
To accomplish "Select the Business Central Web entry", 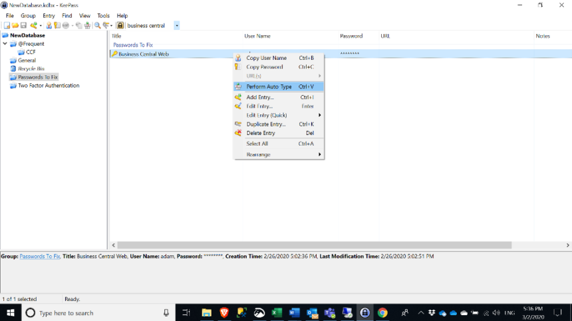I will tap(144, 54).
